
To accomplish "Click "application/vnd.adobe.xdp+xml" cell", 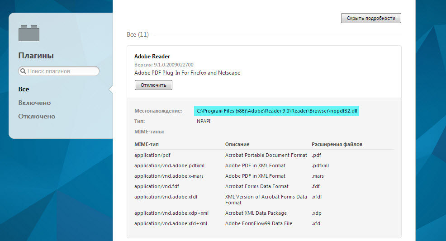I will point(171,213).
